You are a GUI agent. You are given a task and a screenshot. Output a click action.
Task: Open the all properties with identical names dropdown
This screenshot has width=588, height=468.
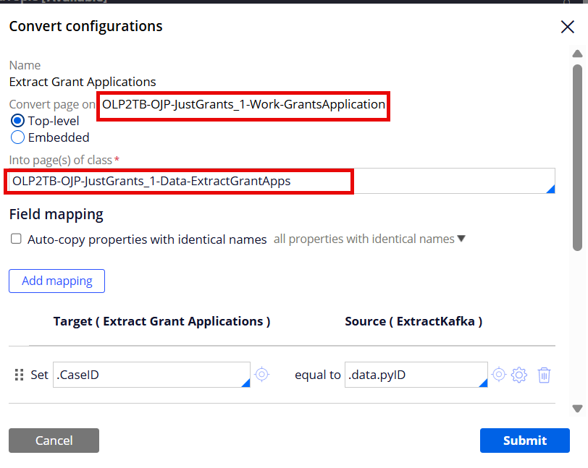[369, 239]
